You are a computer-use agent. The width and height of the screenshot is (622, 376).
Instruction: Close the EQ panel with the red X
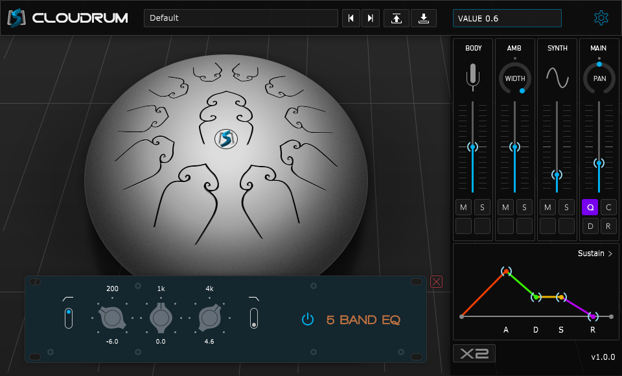click(x=435, y=281)
